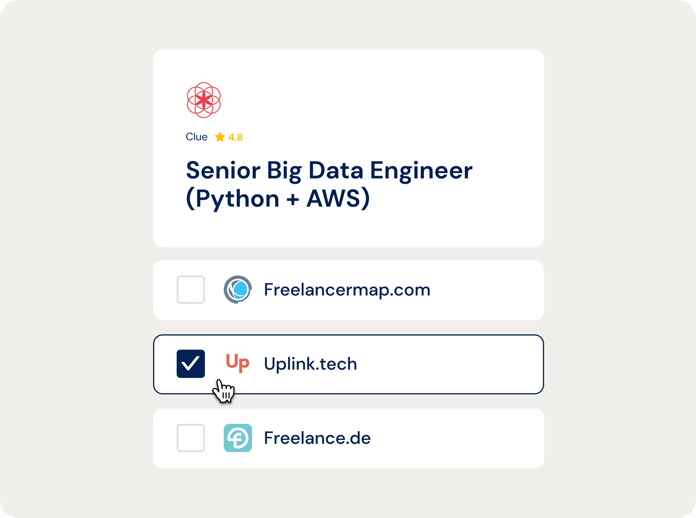The height and width of the screenshot is (518, 696).
Task: Click the Freelancermap globe logo
Action: click(x=238, y=290)
